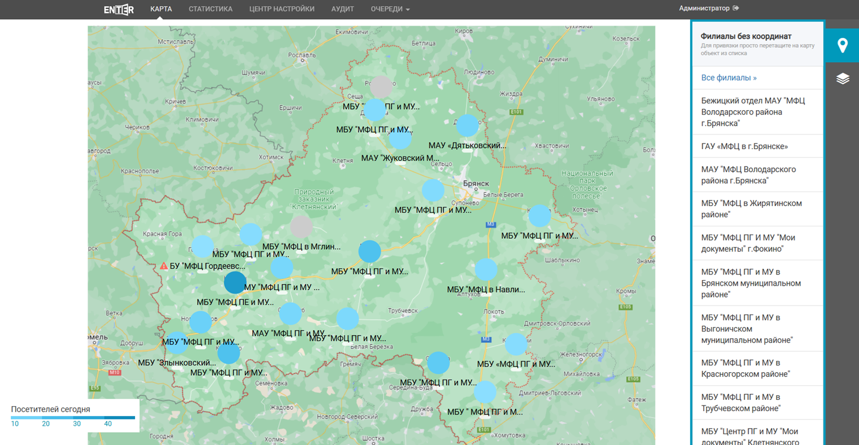Select the light blue marker west of Брянск city
Screen dimensions: 859x445
pos(433,190)
